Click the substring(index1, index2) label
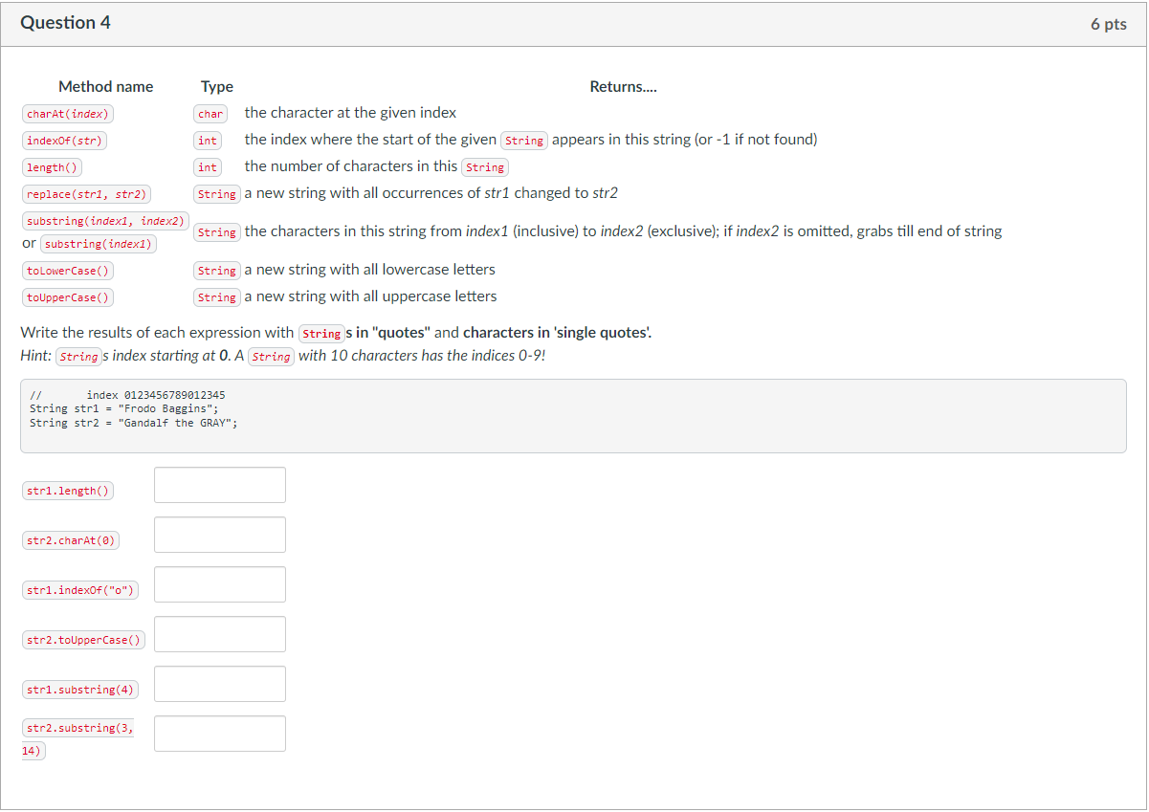 (x=105, y=220)
